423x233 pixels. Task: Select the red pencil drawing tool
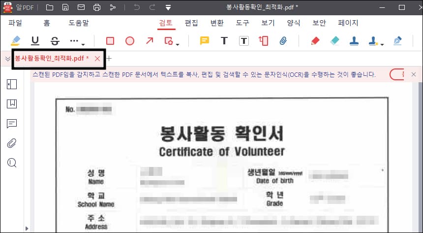[x=315, y=41]
